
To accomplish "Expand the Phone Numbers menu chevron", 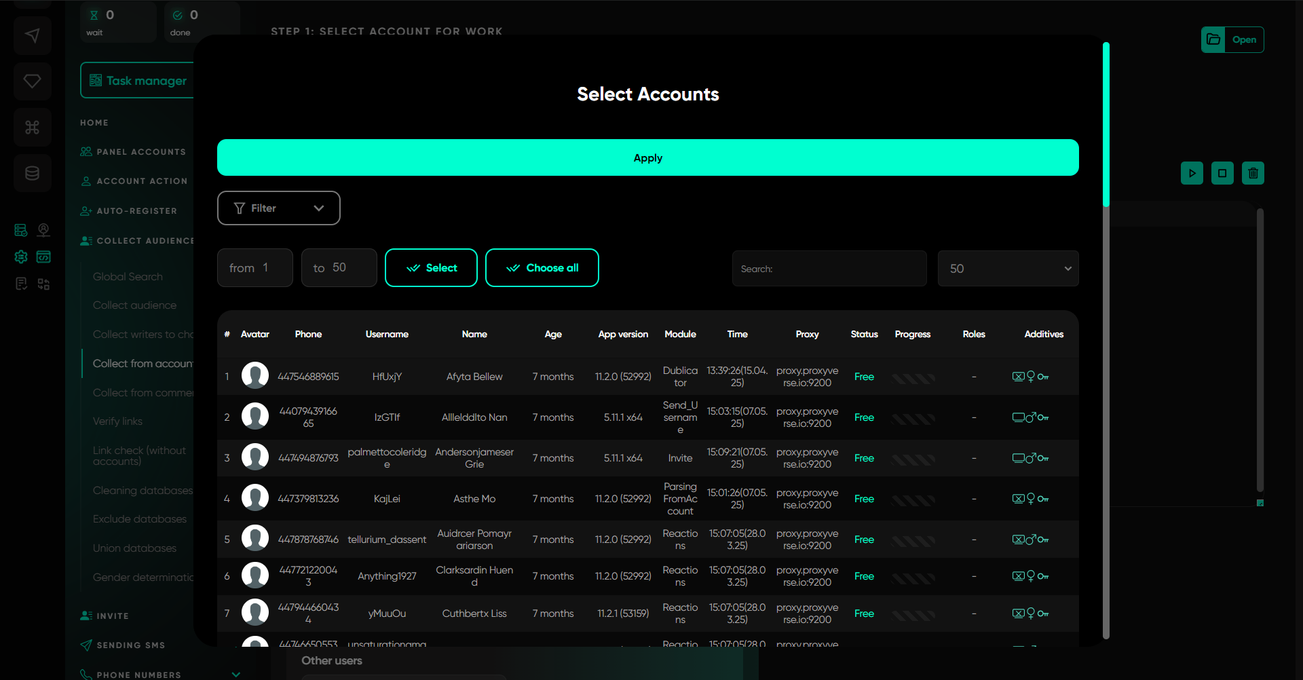I will click(x=236, y=674).
